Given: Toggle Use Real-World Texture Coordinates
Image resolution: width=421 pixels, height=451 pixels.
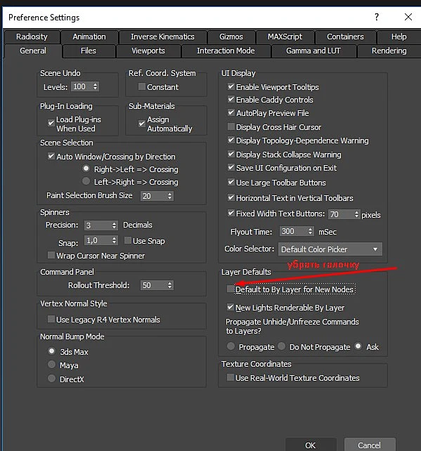Looking at the screenshot, I should 231,377.
